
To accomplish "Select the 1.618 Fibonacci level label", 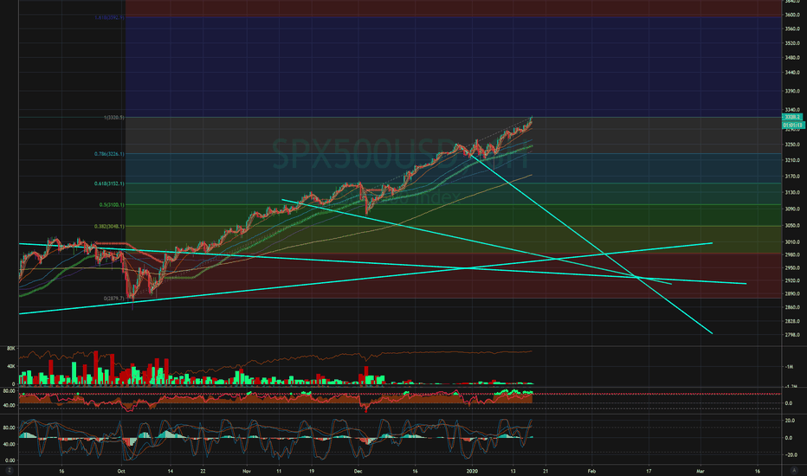I will [109, 17].
